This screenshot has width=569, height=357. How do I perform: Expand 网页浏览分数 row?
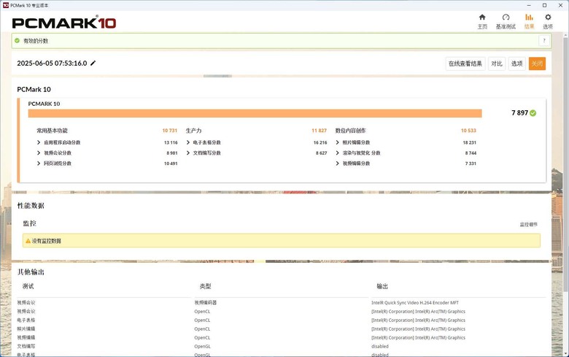pos(39,164)
